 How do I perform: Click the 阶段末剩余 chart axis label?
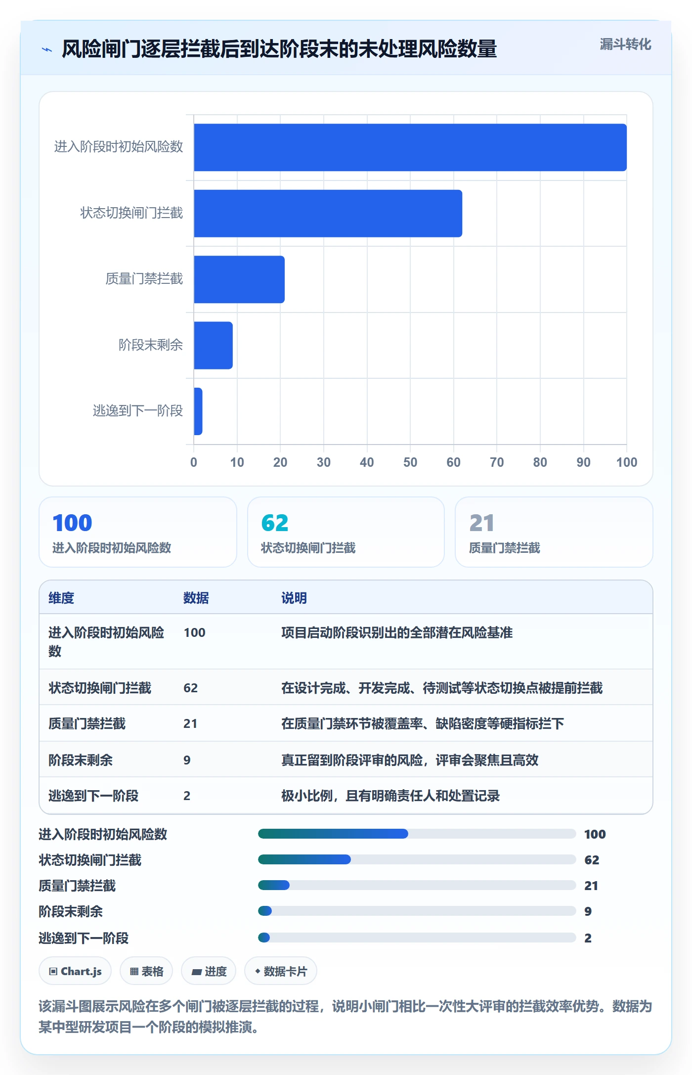click(151, 345)
